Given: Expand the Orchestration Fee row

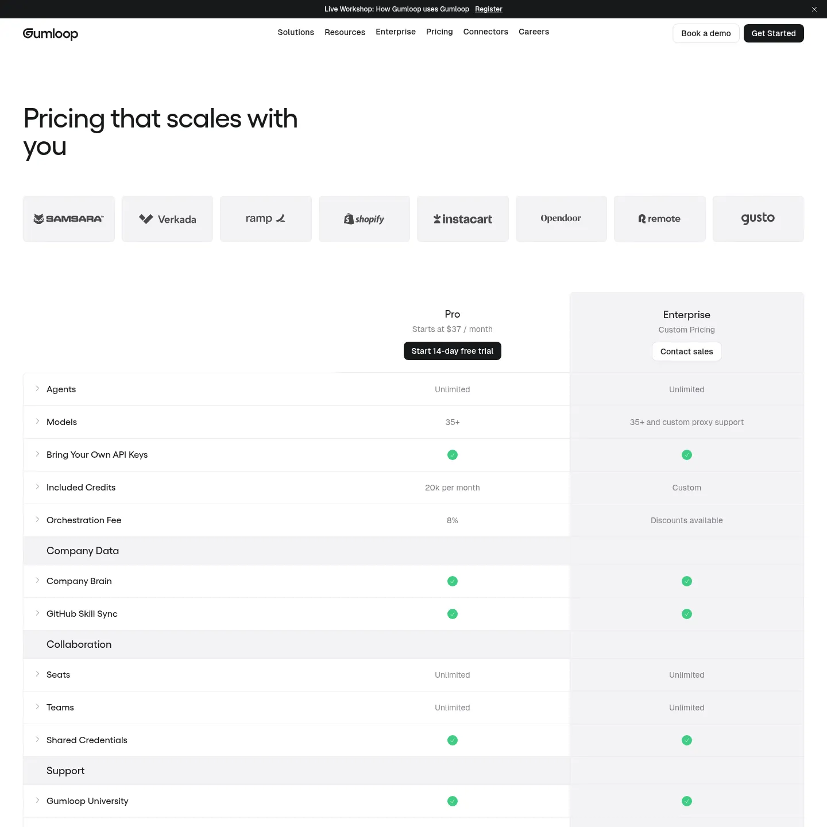Looking at the screenshot, I should point(37,520).
